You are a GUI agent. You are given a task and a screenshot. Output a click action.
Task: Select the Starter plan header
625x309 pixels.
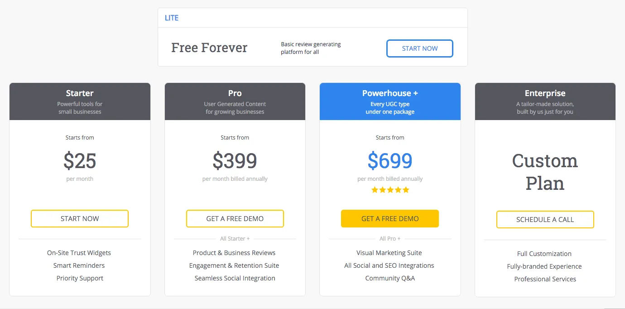80,93
